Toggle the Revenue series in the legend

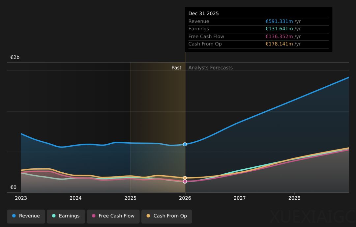point(26,216)
